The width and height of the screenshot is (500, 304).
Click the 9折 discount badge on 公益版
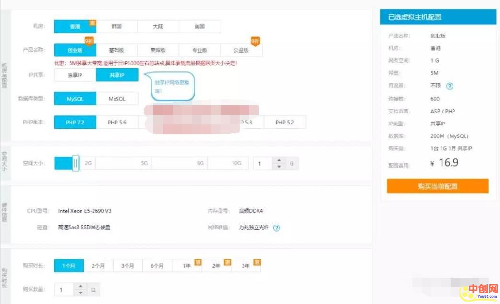click(255, 42)
